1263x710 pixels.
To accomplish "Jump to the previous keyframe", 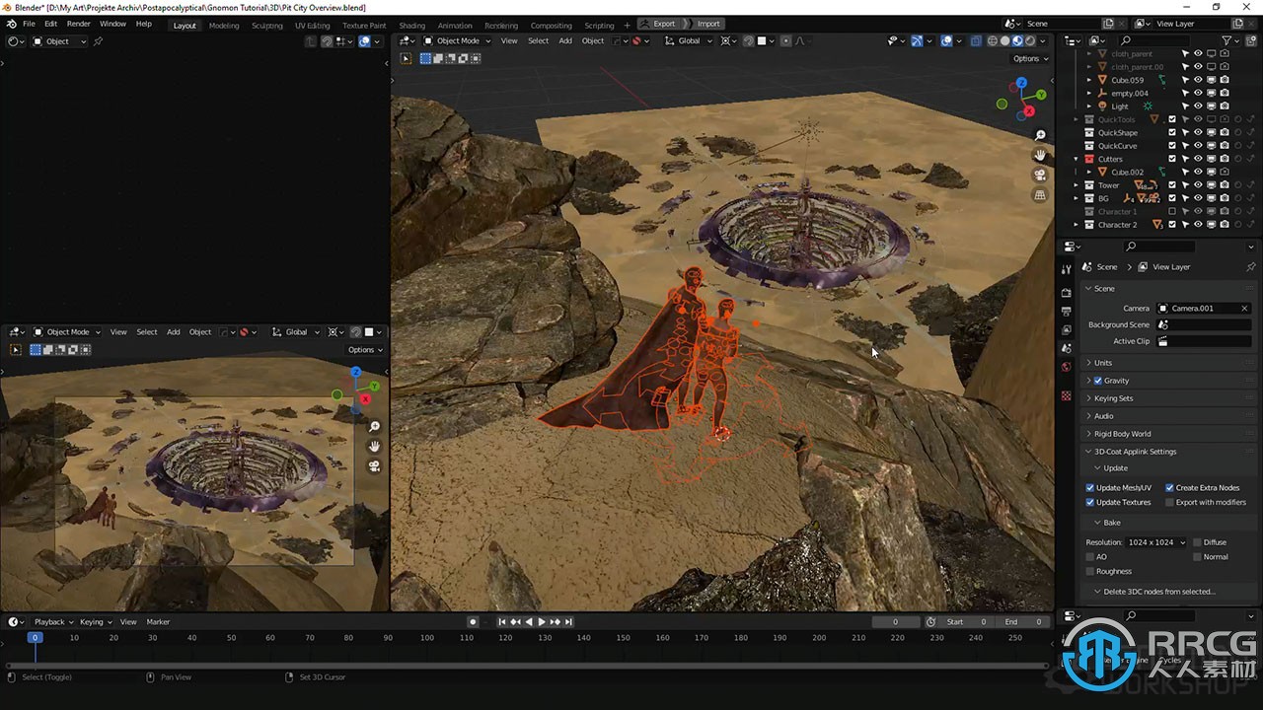I will [514, 622].
